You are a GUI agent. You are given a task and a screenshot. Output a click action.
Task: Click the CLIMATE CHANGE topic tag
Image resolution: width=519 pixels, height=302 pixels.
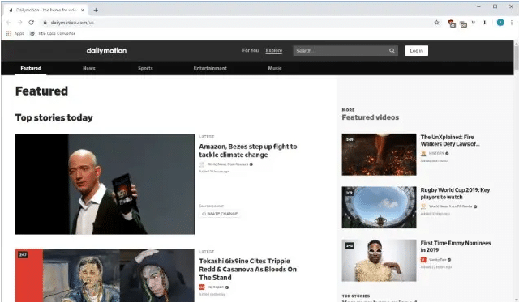click(x=220, y=214)
